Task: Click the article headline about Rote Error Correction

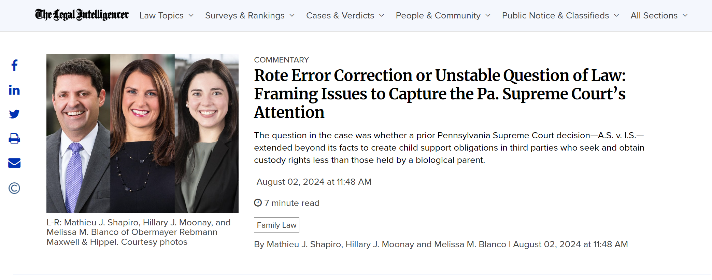Action: click(440, 94)
